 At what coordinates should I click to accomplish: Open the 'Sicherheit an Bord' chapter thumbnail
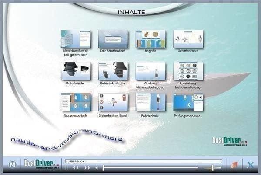(113, 102)
